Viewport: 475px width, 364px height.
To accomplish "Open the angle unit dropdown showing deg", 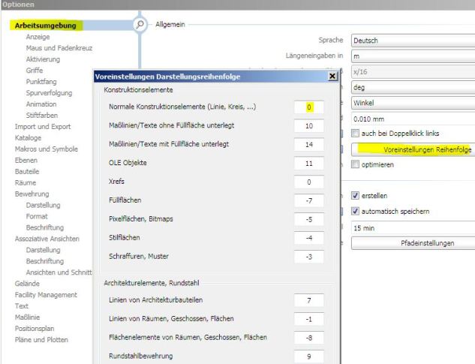I will click(x=411, y=86).
